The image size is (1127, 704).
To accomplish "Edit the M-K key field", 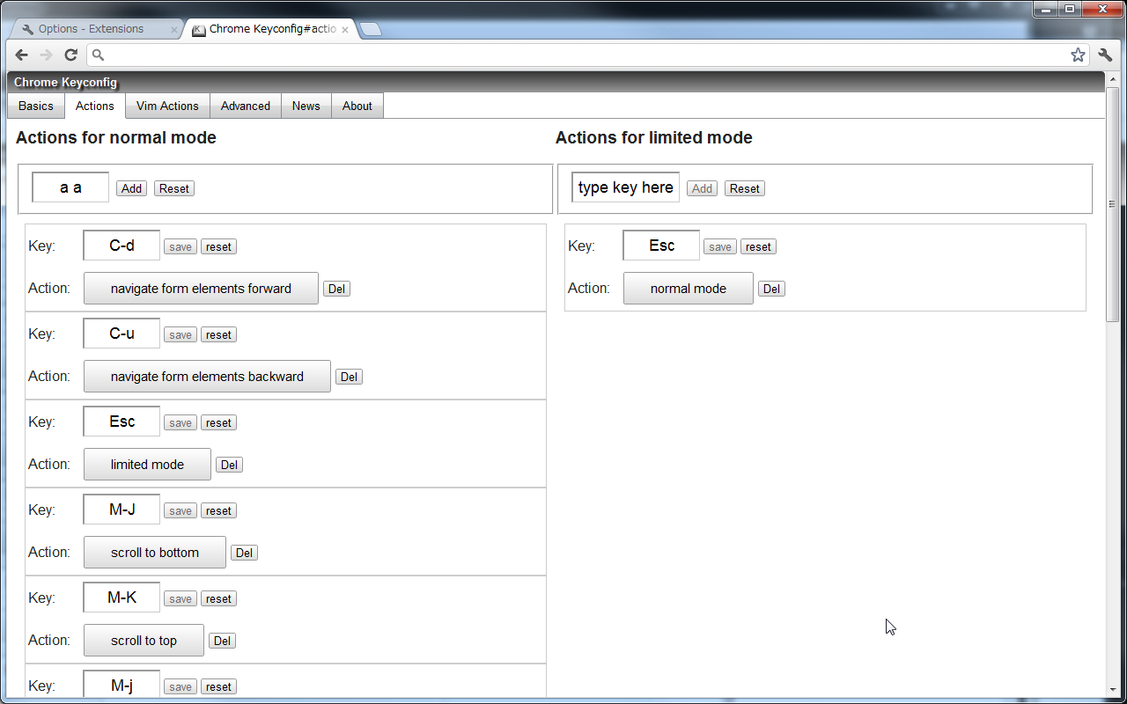I will 122,598.
